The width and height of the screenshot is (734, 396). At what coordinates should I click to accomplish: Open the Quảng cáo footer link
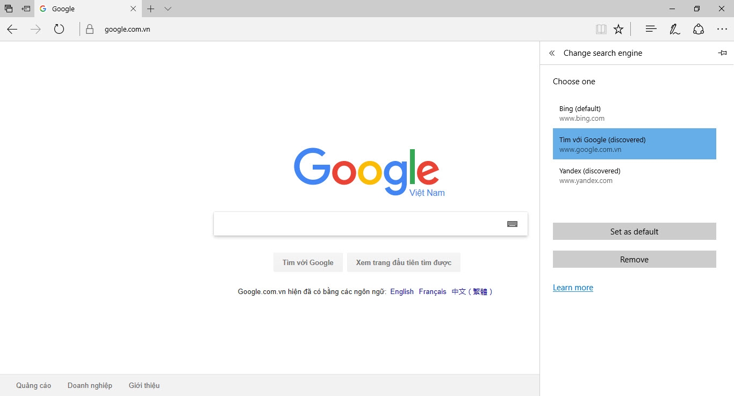tap(34, 385)
